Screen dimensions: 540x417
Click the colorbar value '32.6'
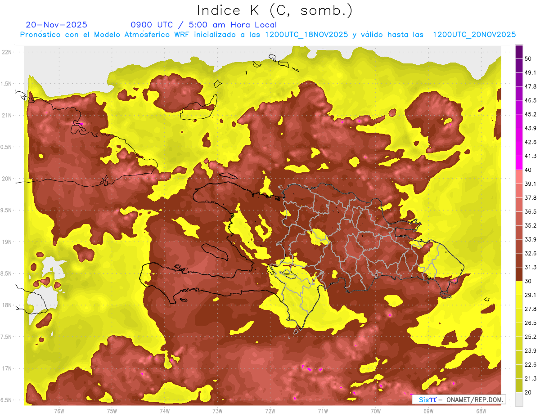[x=531, y=253]
